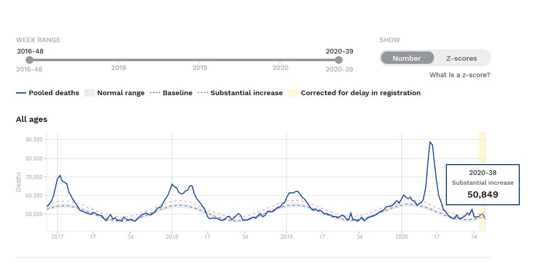This screenshot has height=266, width=546.
Task: Click the 2020 peak in the deaths chart
Action: [x=430, y=143]
